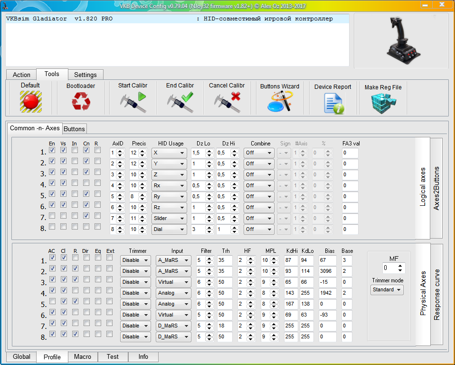Open HID Usage dropdown showing Slider
455x365 pixels.
point(169,218)
